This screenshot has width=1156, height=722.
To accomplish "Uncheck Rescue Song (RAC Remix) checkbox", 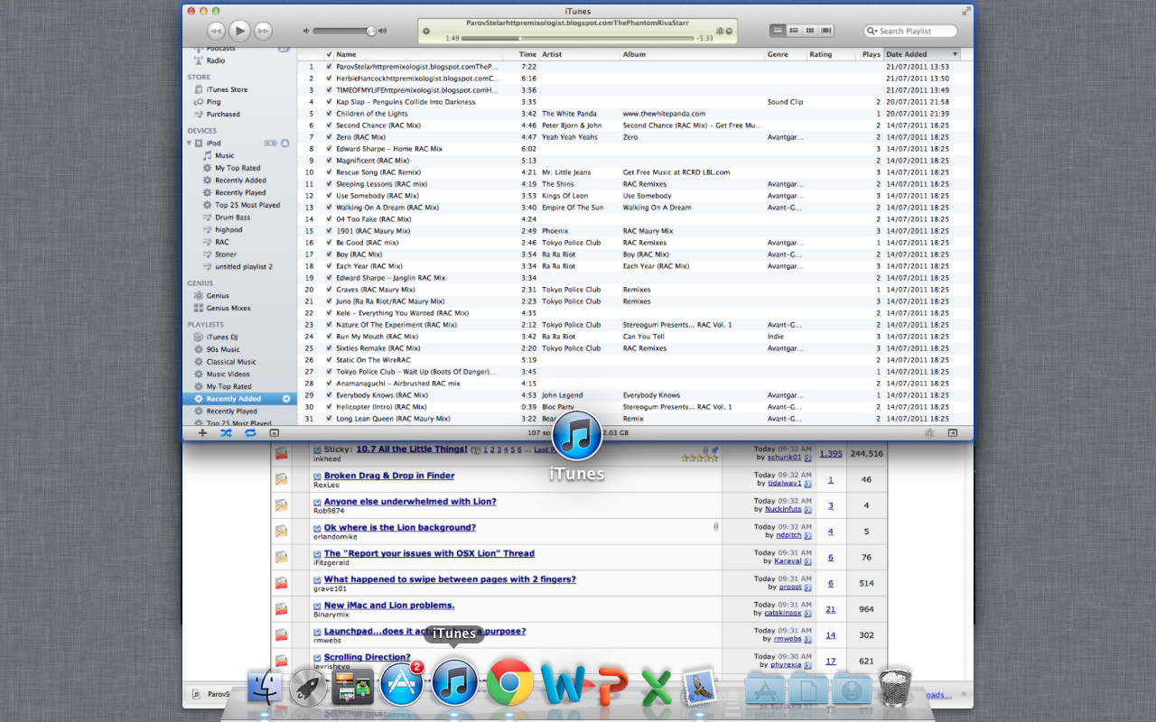I will 329,172.
